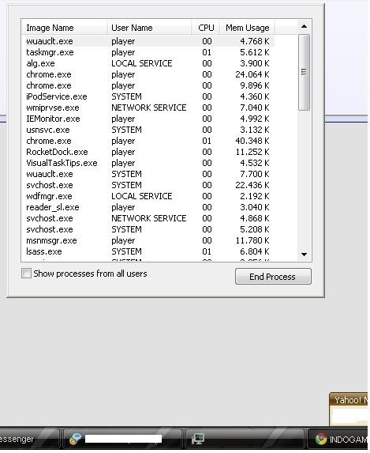370x453 pixels.
Task: Select taskmgr.exe process row
Action: [148, 52]
